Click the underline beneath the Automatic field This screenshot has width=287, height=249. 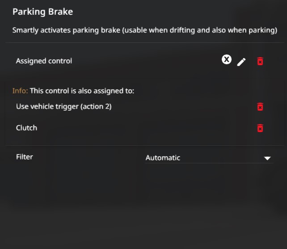coord(209,163)
